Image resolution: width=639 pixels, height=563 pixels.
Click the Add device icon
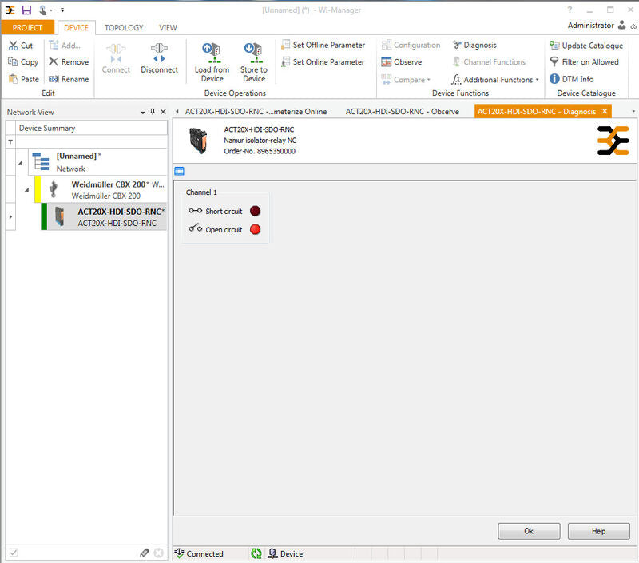(x=54, y=45)
